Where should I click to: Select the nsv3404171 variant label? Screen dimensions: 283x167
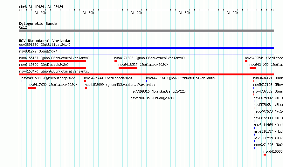(x=268, y=78)
